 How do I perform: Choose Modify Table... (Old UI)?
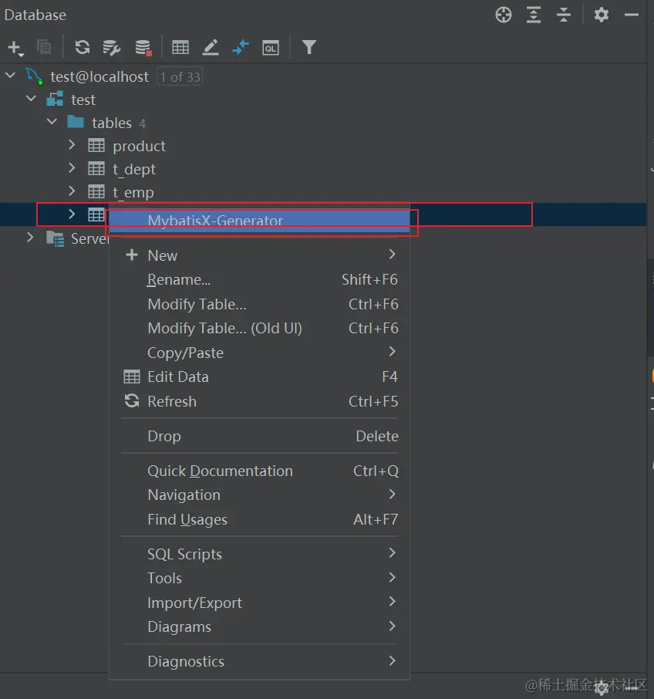click(x=259, y=328)
